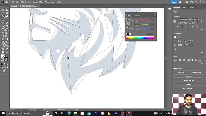
Task: Switch to the Layers tab
Action: pos(184,8)
